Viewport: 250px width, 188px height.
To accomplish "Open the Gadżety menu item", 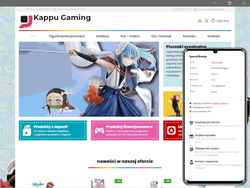I will coord(103,36).
